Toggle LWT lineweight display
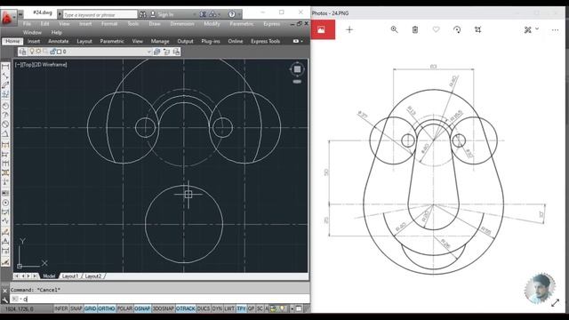The width and height of the screenshot is (569, 320). click(229, 308)
